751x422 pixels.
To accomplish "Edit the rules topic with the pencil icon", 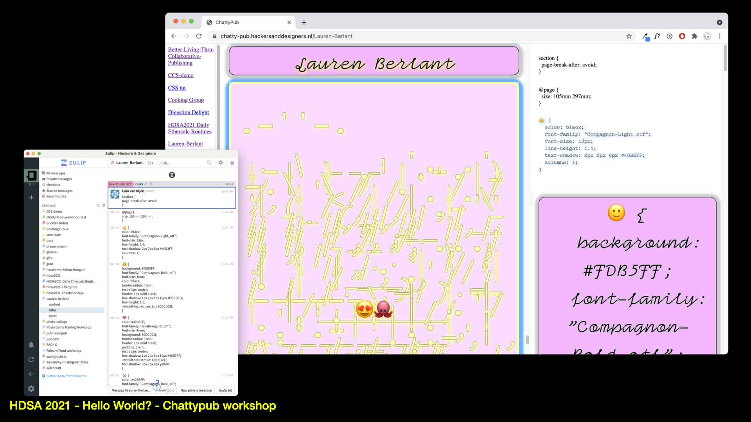I will pos(146,184).
